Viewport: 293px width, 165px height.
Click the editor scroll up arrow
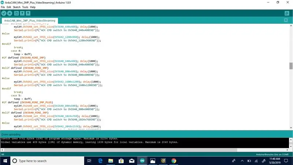click(x=291, y=26)
